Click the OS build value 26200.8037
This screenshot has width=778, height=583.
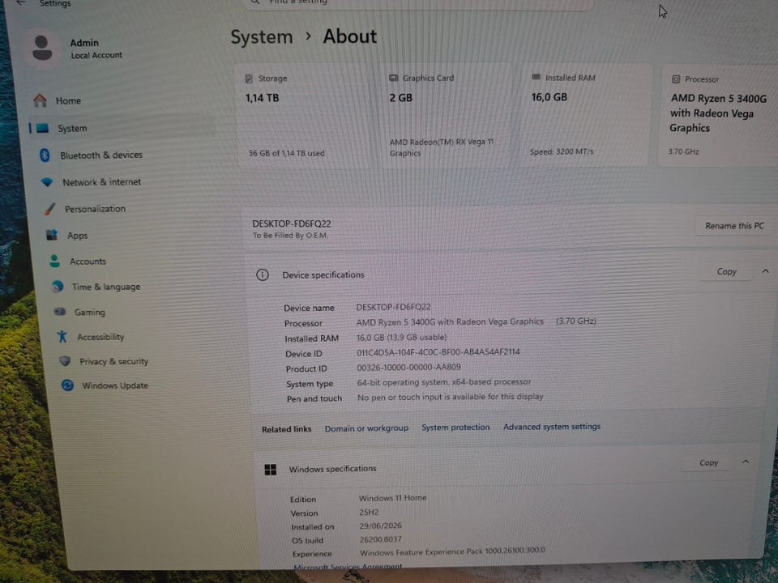click(x=381, y=539)
